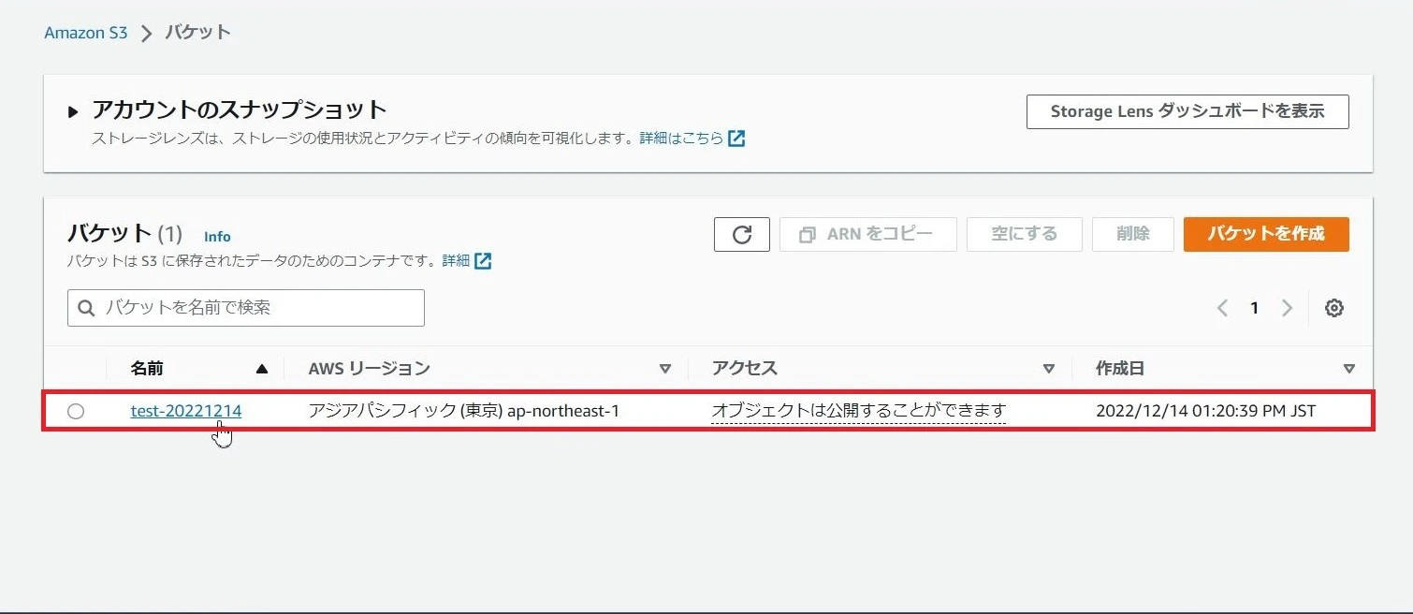The width and height of the screenshot is (1413, 614).
Task: Open 詳細 link under バケット description
Action: 456,260
